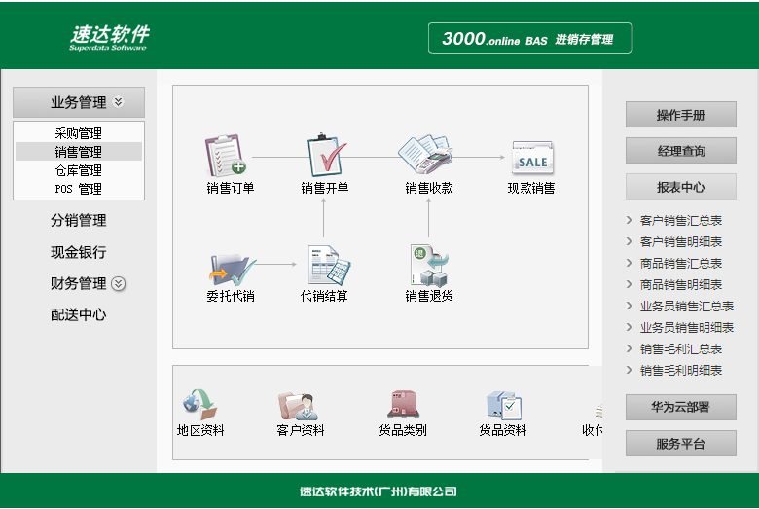Viewport: 759px width, 509px height.
Task: Click the 地区资料 text label
Action: click(x=200, y=430)
